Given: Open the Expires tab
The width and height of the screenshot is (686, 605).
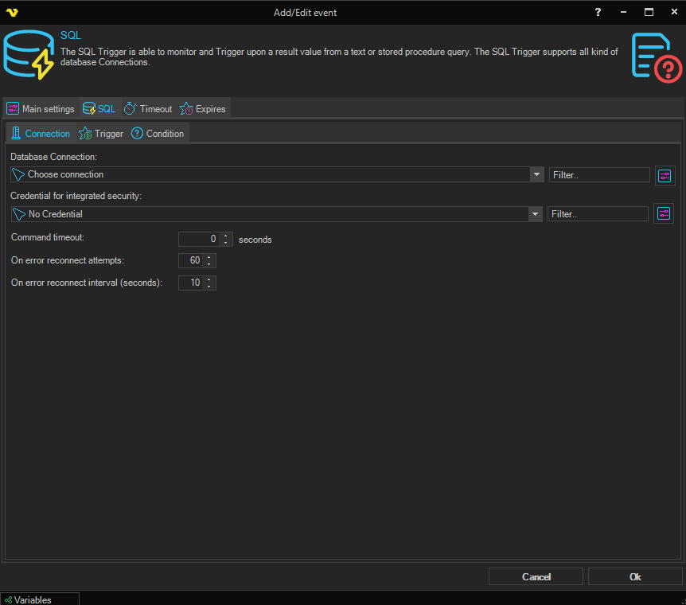Looking at the screenshot, I should pyautogui.click(x=204, y=109).
